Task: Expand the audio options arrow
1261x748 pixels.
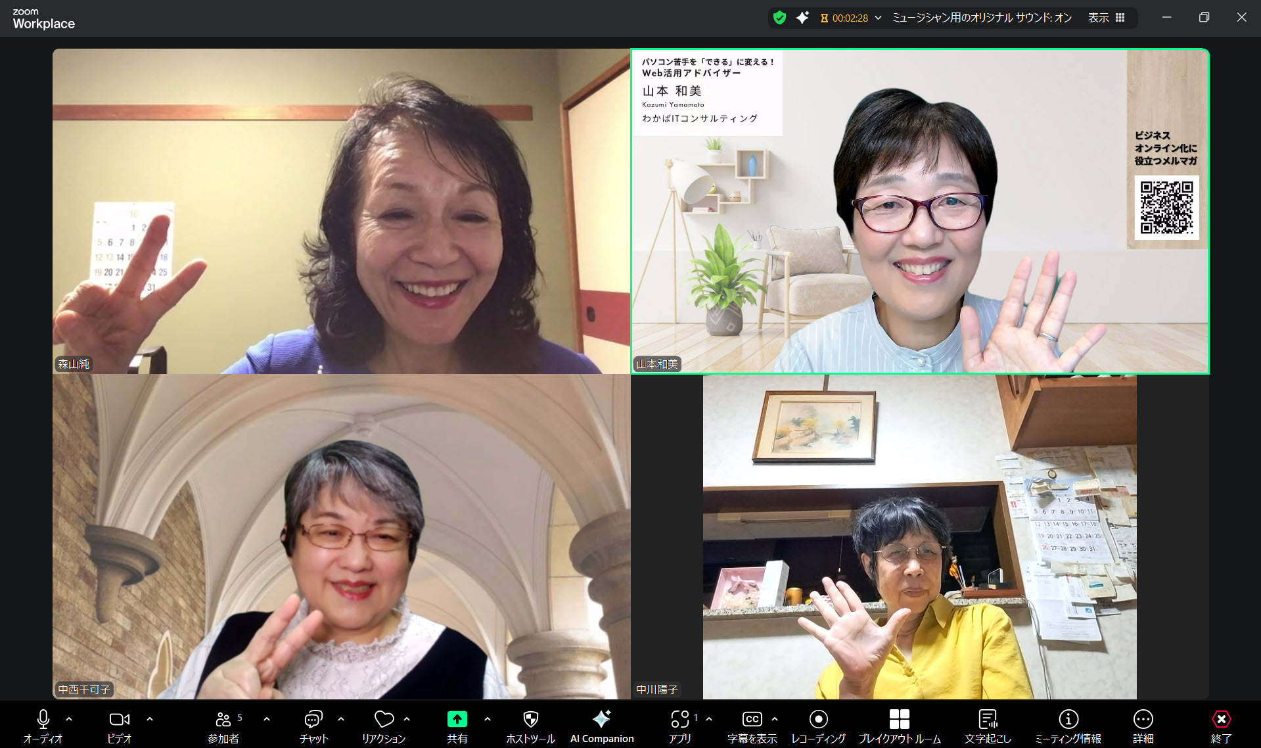Action: click(x=69, y=719)
